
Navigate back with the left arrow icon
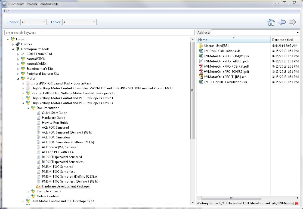coord(282,22)
